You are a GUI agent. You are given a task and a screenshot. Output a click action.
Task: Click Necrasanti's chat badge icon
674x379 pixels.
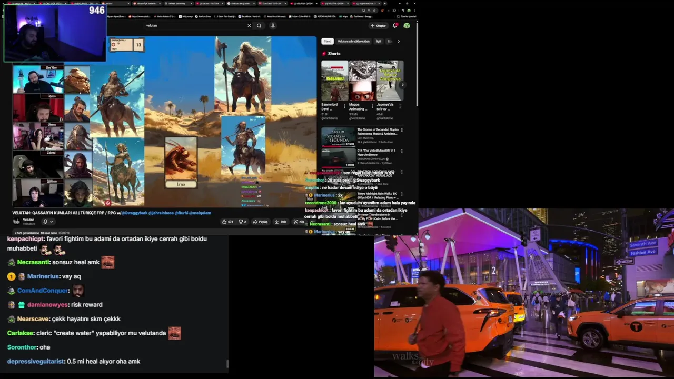click(11, 262)
